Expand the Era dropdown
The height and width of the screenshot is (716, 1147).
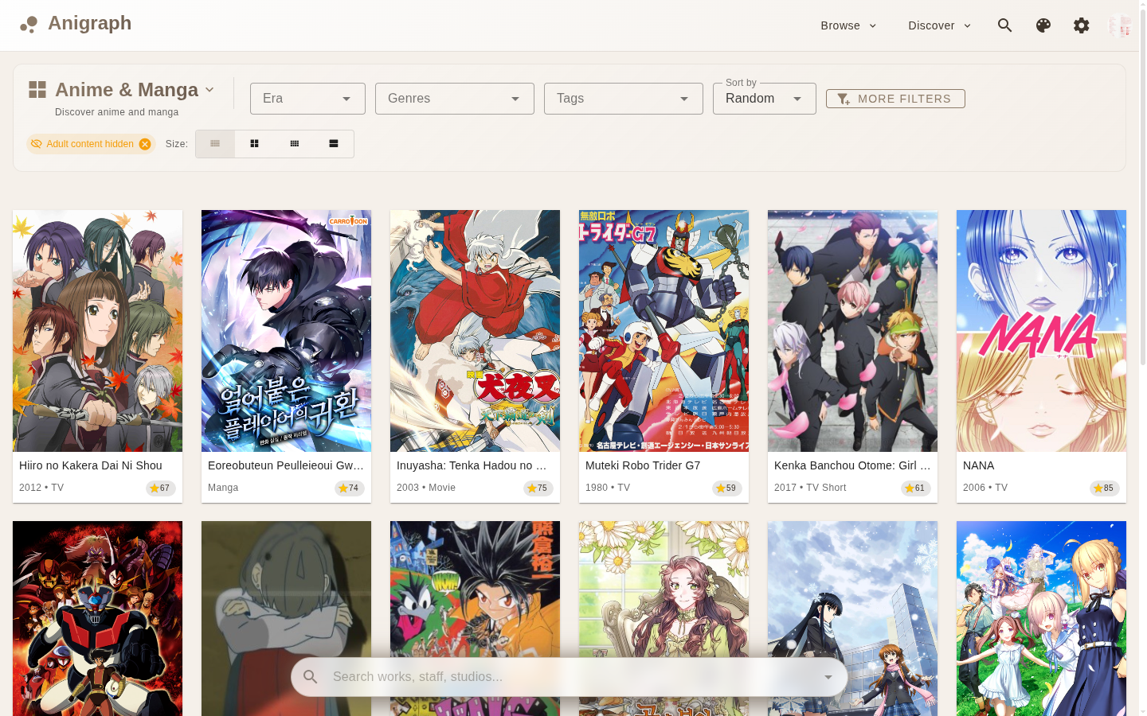point(307,99)
